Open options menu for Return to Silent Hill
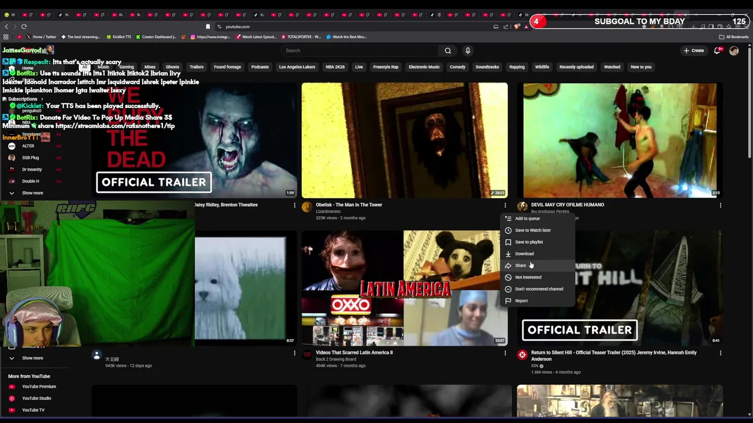 (x=720, y=352)
